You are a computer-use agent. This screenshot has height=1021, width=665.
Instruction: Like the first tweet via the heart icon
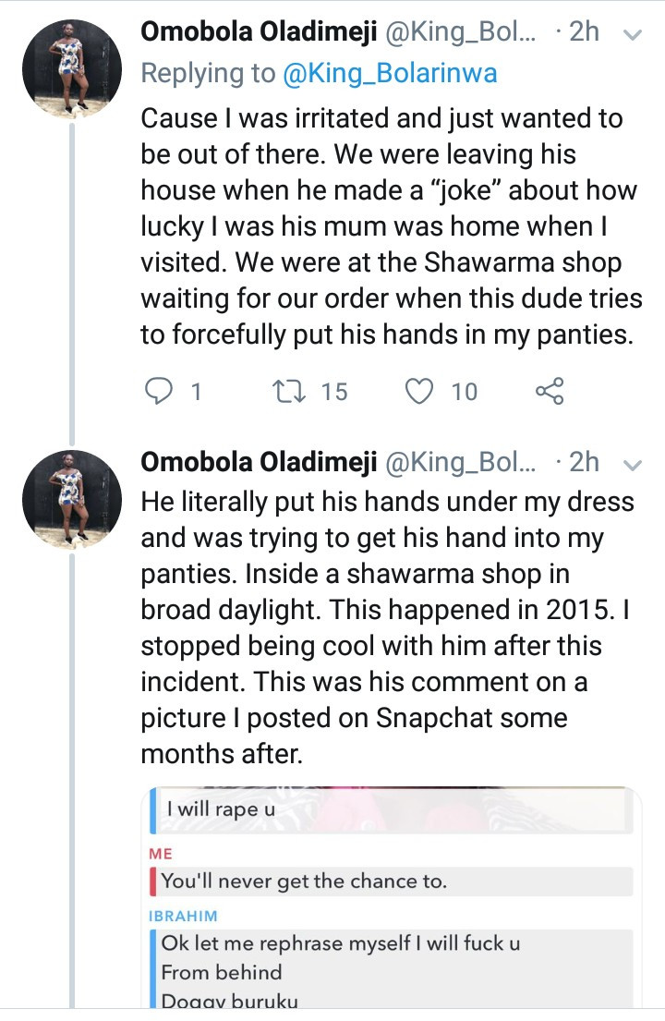(420, 392)
